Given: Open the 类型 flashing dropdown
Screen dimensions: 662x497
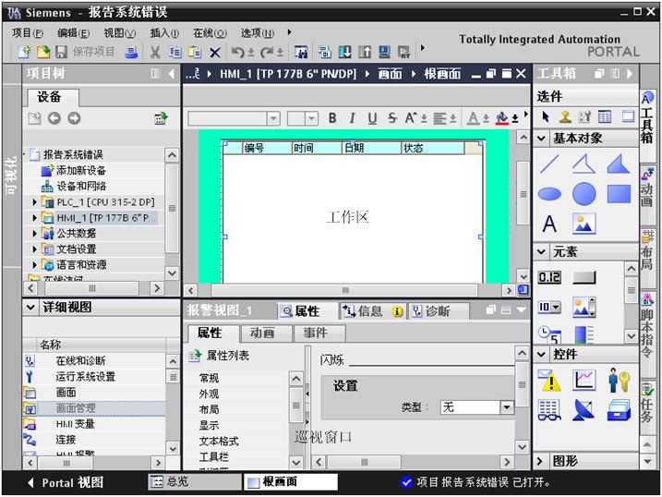Looking at the screenshot, I should point(507,407).
